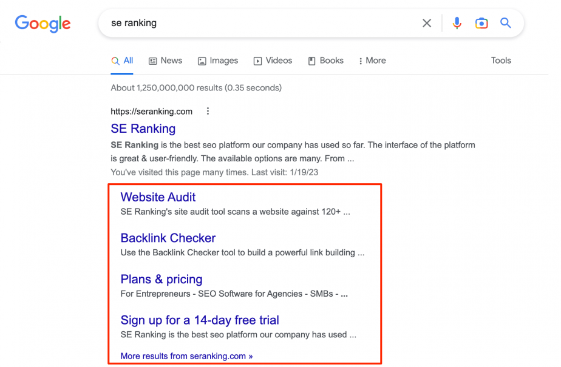This screenshot has height=367, width=561.
Task: Open the three-dot menu next to seranking.com
Action: click(208, 111)
